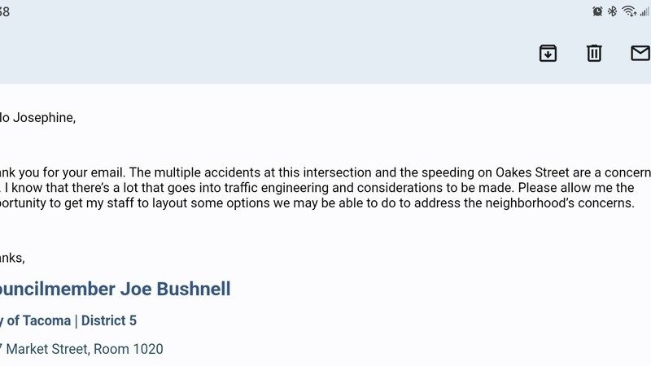The height and width of the screenshot is (366, 651).
Task: Tap the Market Street address line
Action: pyautogui.click(x=81, y=350)
